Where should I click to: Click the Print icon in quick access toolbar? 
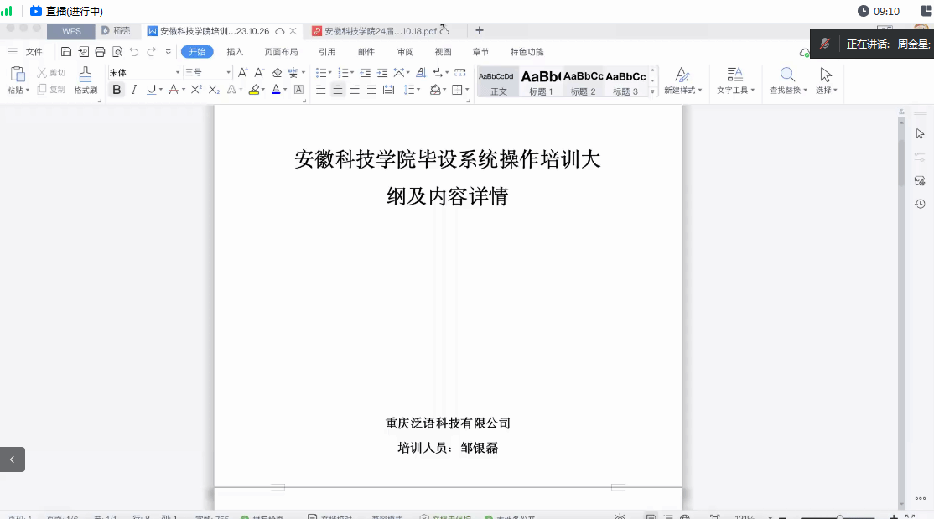(100, 52)
